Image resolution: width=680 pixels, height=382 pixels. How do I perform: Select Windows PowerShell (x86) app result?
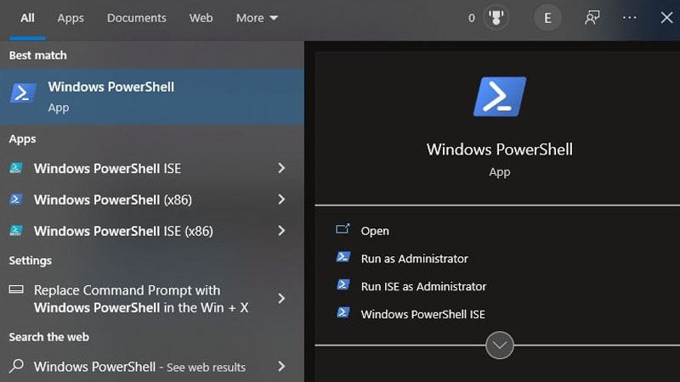152,199
